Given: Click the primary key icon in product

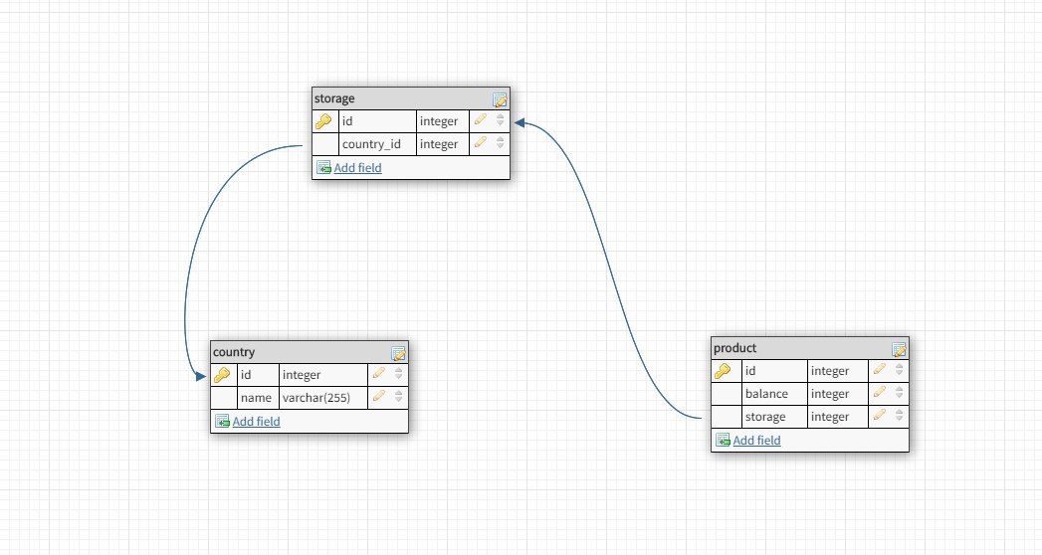Looking at the screenshot, I should point(723,371).
